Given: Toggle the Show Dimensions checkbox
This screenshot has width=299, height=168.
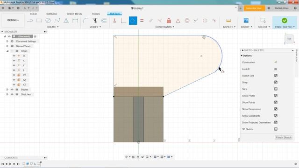Looking at the screenshot, I should (x=276, y=109).
